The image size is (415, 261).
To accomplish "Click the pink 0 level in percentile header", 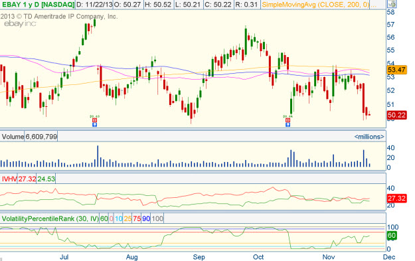I will (x=111, y=218).
